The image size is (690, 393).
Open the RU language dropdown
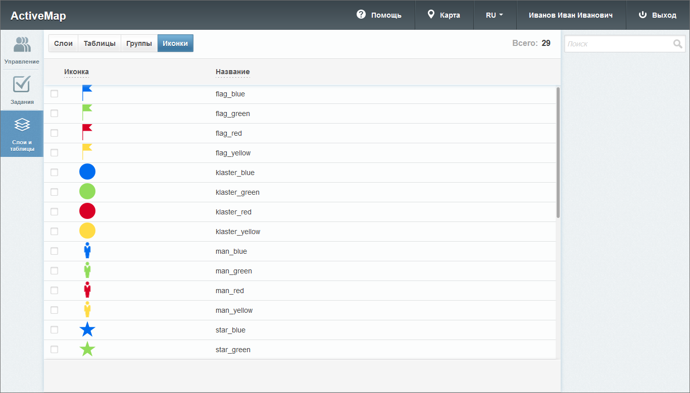[495, 15]
